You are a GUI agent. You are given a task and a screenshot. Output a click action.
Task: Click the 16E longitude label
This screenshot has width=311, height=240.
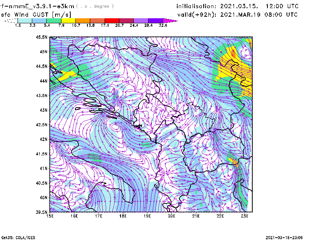pos(74,216)
